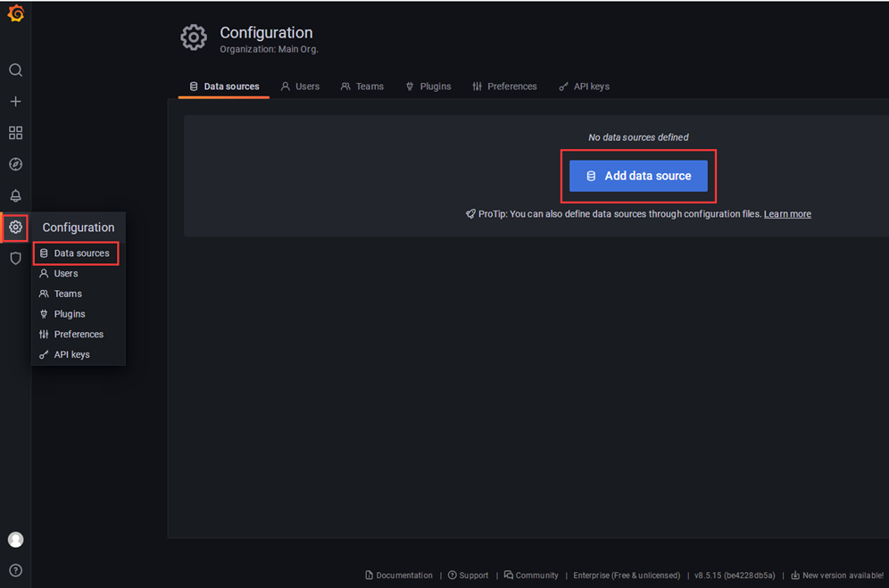Open the Create plus icon in sidebar

point(16,102)
